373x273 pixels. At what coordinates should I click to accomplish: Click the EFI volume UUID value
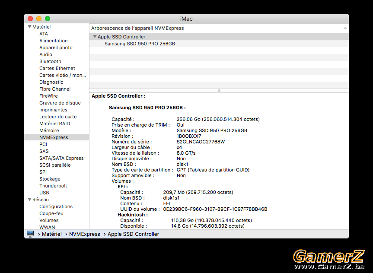point(215,209)
